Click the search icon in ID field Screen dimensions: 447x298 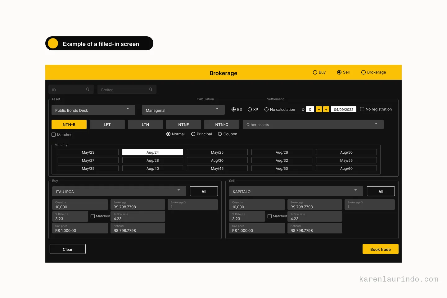click(88, 89)
